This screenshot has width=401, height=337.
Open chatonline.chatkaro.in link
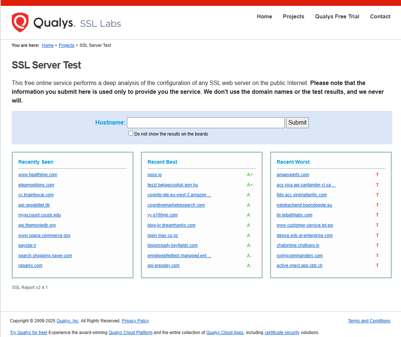pos(298,245)
